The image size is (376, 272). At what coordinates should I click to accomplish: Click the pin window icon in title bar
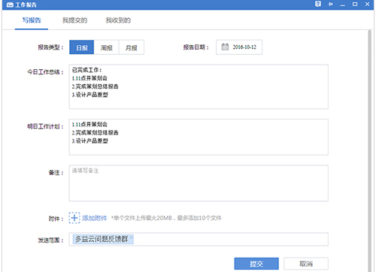(330, 4)
